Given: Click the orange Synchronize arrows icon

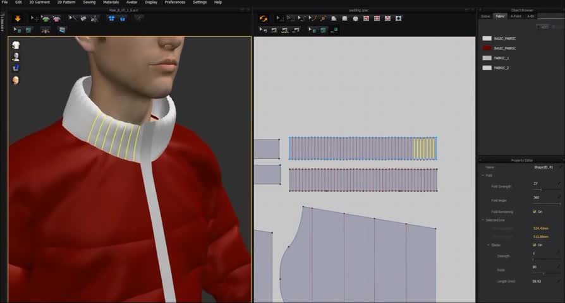Looking at the screenshot, I should coord(264,19).
